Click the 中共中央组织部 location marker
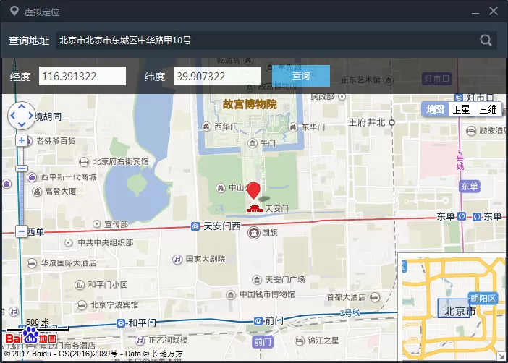Image resolution: width=508 pixels, height=363 pixels. [68, 242]
